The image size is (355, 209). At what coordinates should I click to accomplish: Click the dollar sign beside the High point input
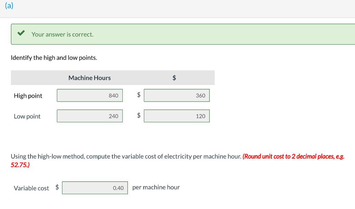pyautogui.click(x=138, y=95)
